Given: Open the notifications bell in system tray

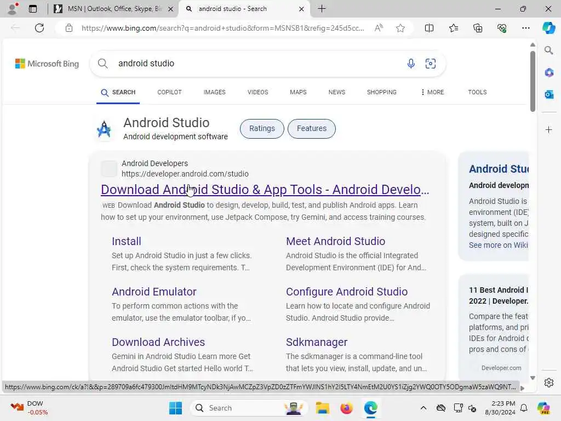Looking at the screenshot, I should click(x=524, y=408).
